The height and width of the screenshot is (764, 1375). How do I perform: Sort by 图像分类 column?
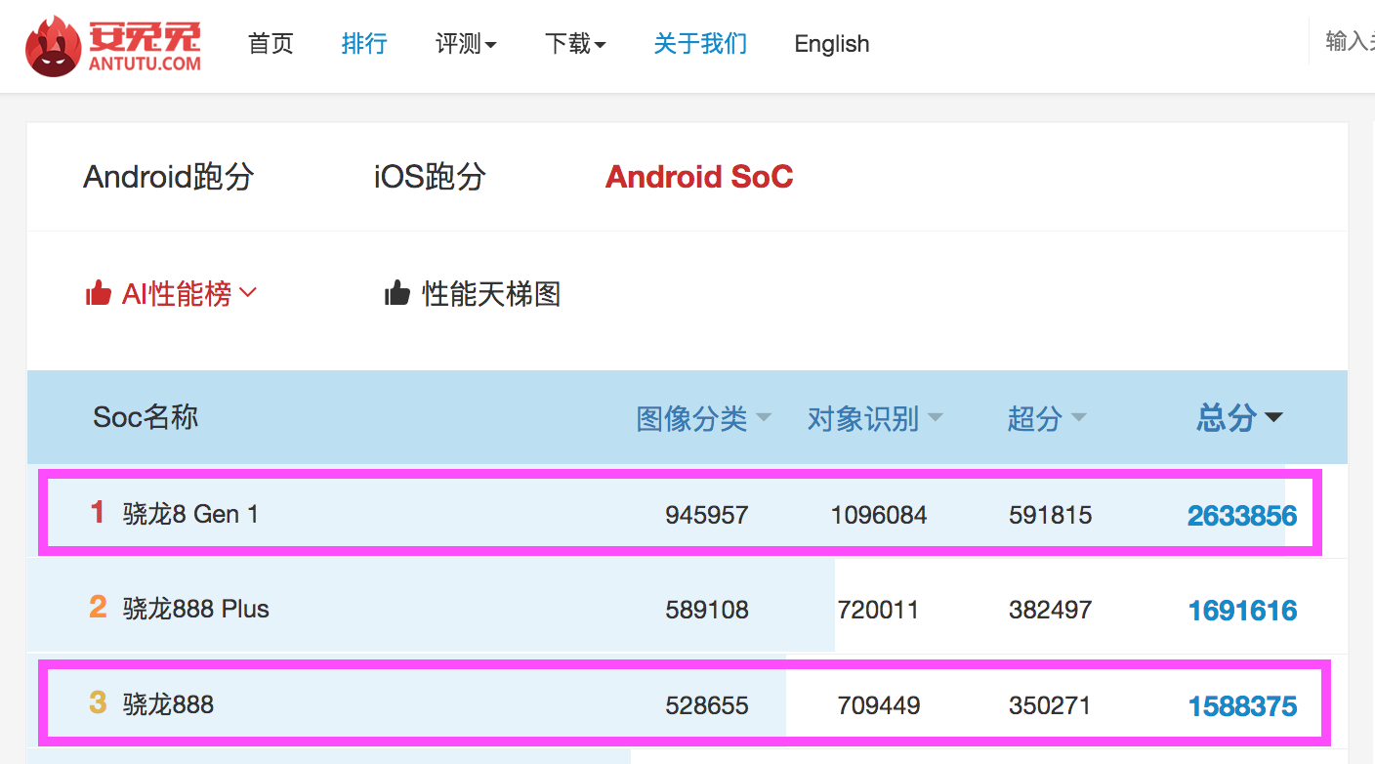(703, 418)
